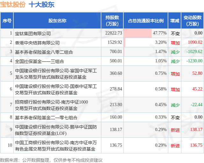Click row 9's 0.29% ratio value

[161, 129]
